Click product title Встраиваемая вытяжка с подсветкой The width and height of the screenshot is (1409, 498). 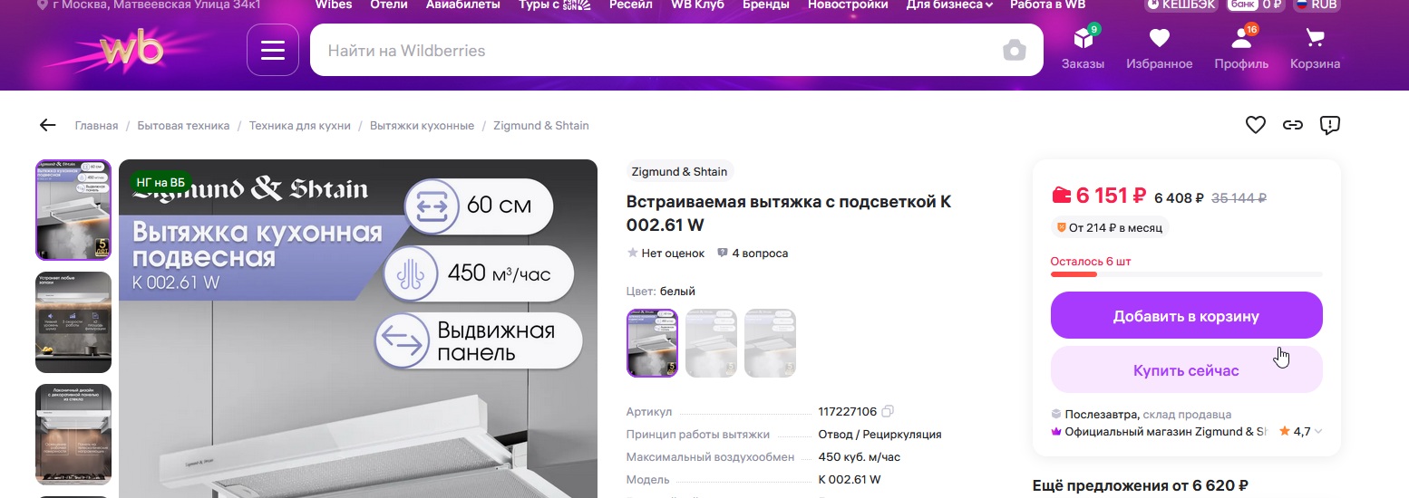pos(789,213)
